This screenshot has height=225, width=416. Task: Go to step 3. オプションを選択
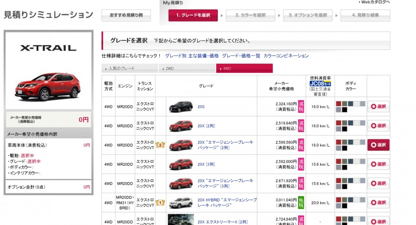[x=308, y=15]
